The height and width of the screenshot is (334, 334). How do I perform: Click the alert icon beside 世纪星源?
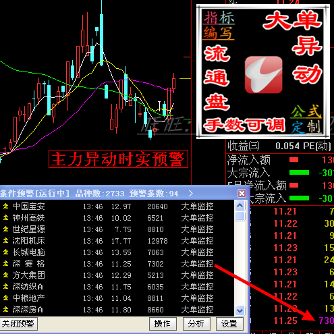[x=5, y=229]
